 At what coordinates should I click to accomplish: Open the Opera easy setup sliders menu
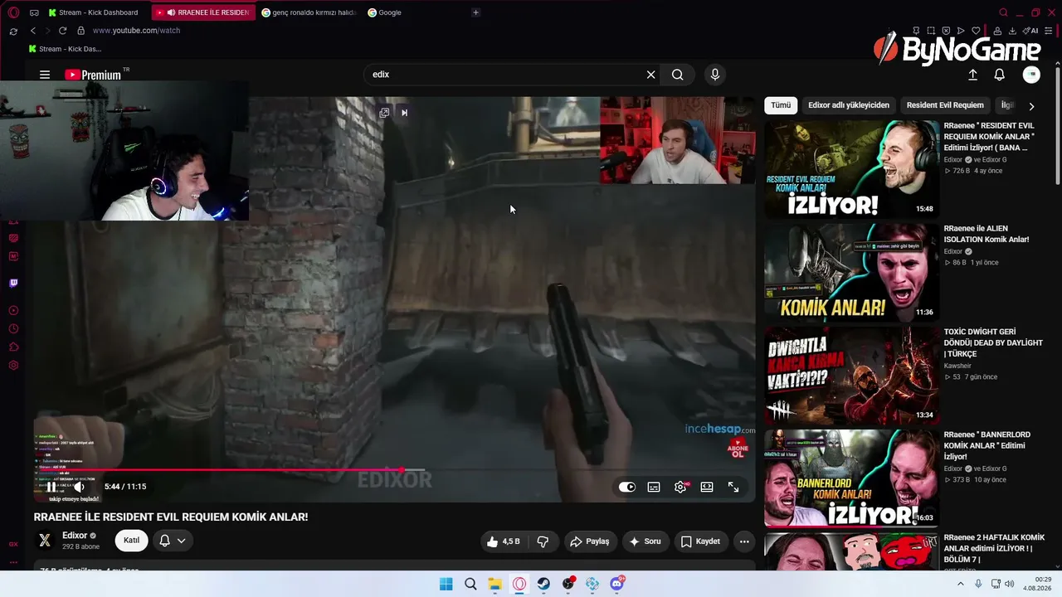pyautogui.click(x=1050, y=31)
